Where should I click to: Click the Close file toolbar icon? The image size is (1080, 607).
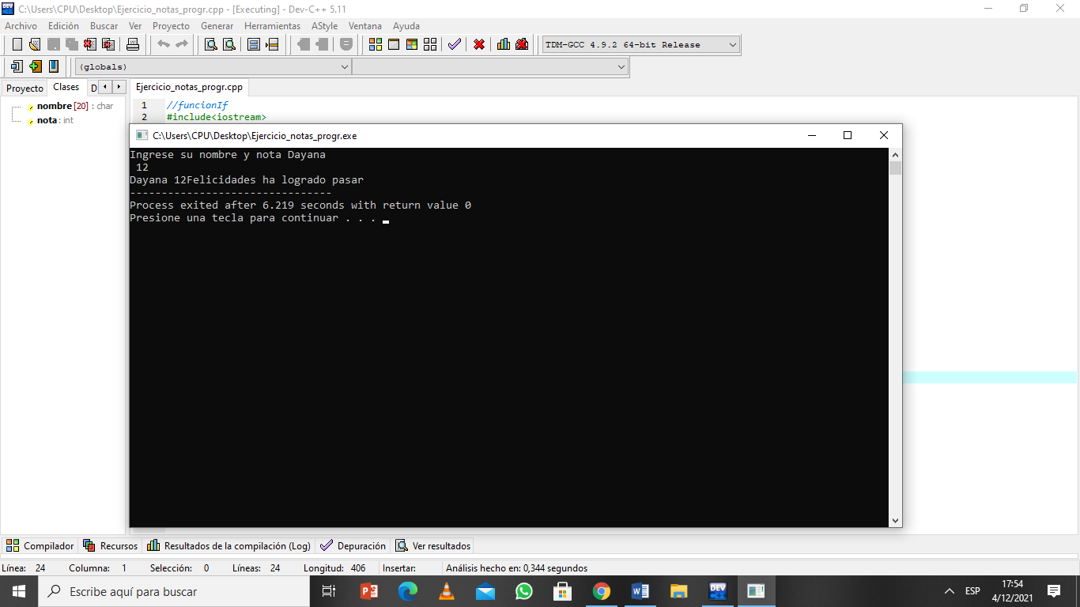point(90,44)
